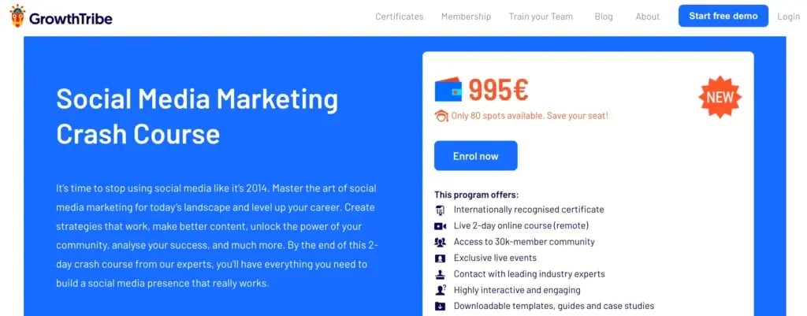Click the GrowthTribe mascot logo icon
This screenshot has height=316, width=807.
(x=17, y=16)
